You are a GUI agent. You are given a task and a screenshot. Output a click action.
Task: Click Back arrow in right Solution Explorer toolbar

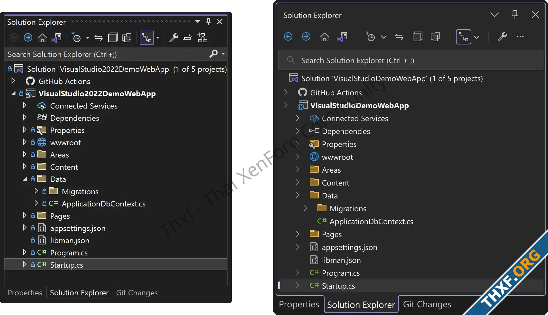[x=288, y=36]
